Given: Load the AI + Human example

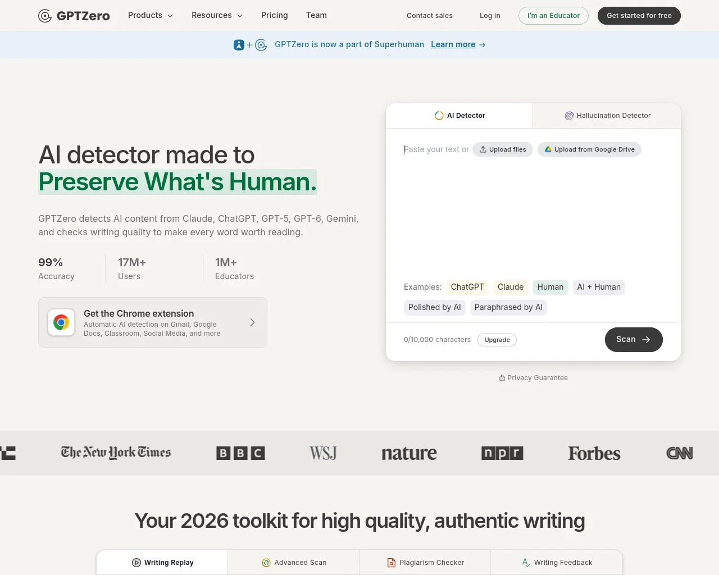Looking at the screenshot, I should [x=599, y=287].
